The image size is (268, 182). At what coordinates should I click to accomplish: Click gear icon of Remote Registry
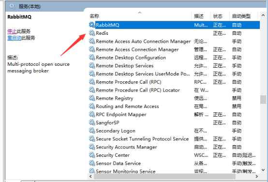(x=92, y=98)
